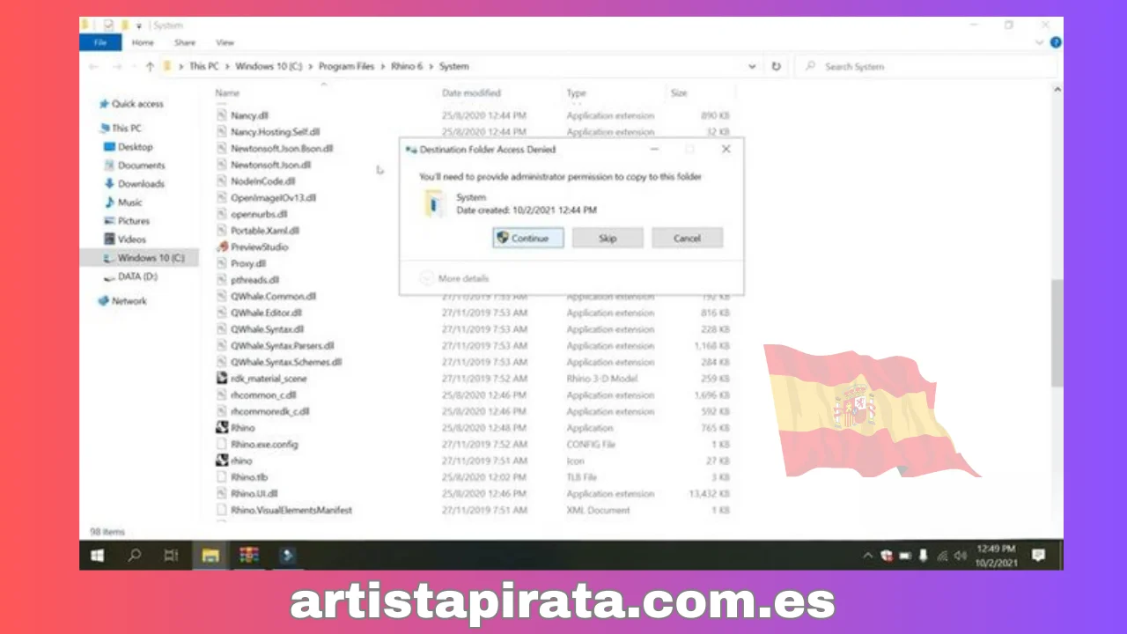Open the volume control in tray
Image resolution: width=1127 pixels, height=634 pixels.
(x=959, y=556)
